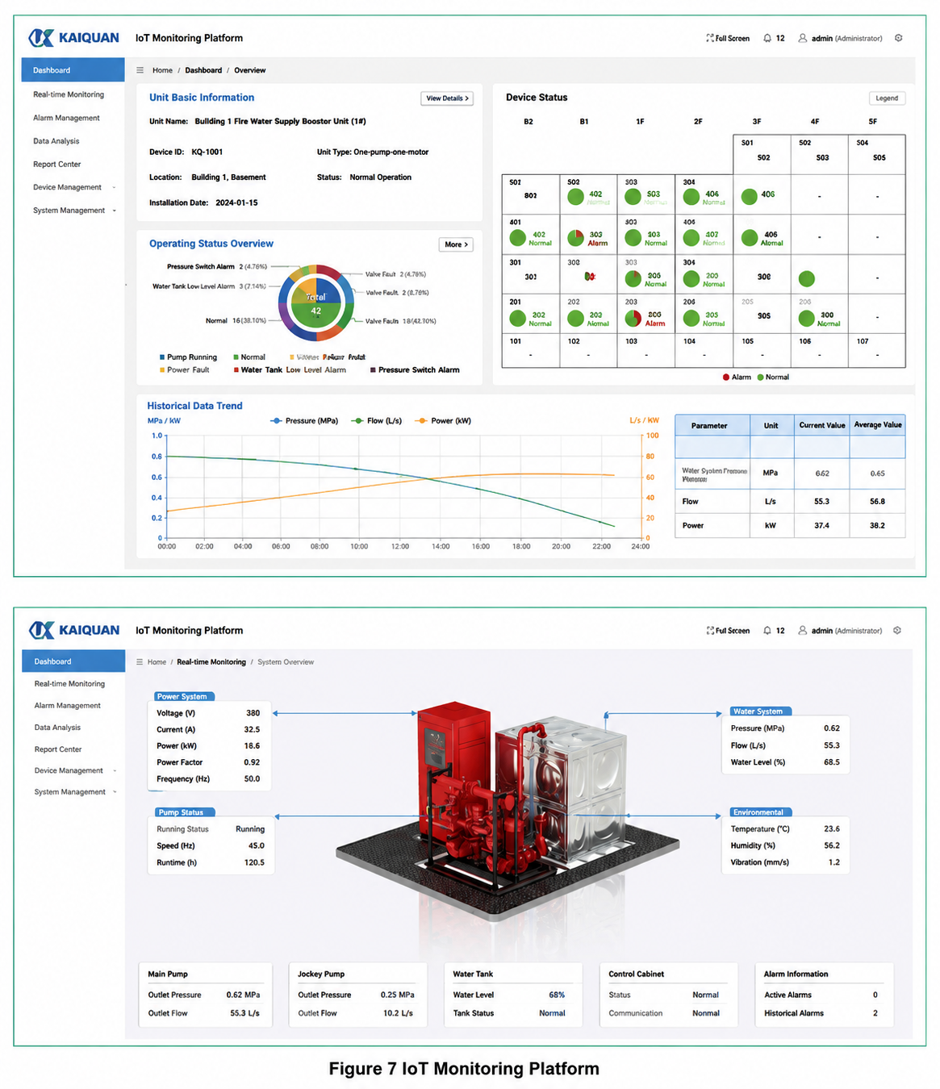Screen dimensions: 940x1089
Task: Click the KAIQUAN logo in the upper screenshot
Action: point(73,38)
